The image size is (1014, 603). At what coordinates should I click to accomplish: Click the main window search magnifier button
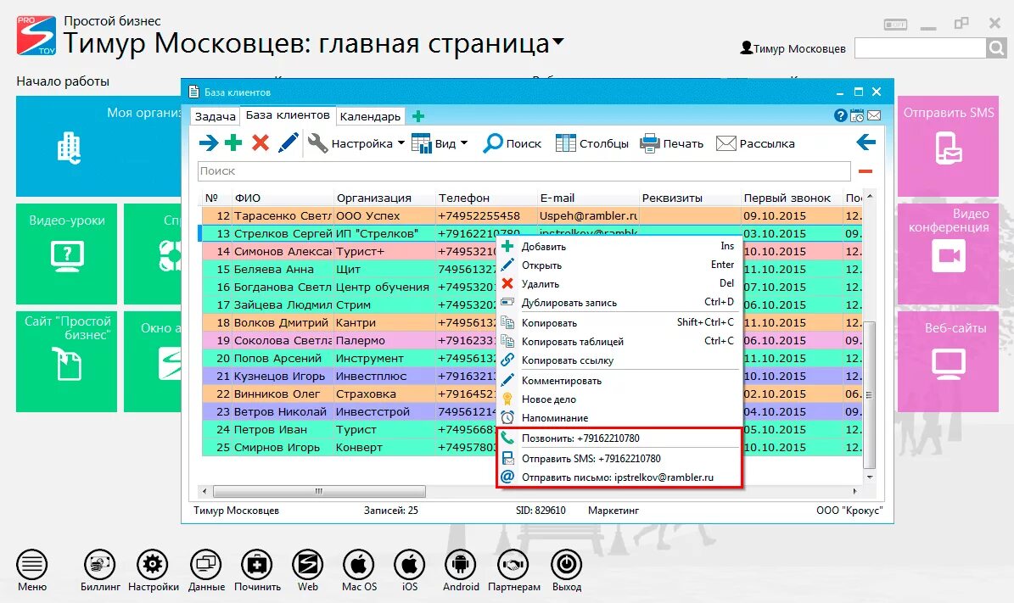click(996, 47)
